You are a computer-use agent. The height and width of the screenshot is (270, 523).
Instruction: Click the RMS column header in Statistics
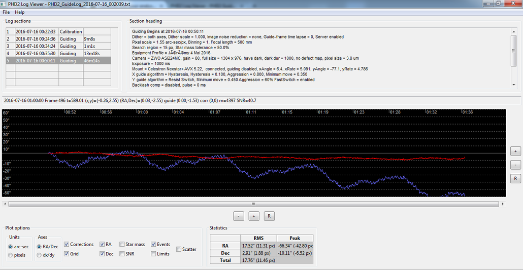point(258,239)
